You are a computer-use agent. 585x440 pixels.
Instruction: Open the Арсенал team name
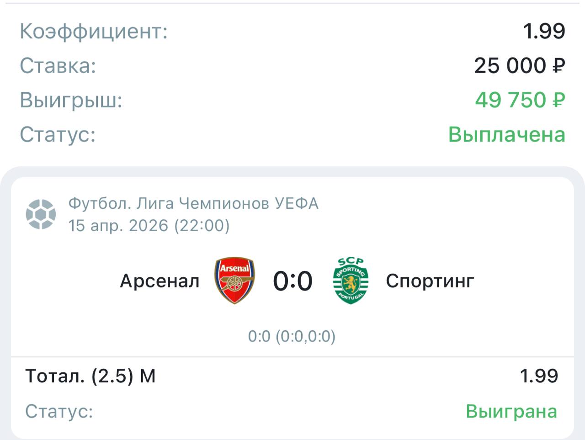tap(160, 281)
